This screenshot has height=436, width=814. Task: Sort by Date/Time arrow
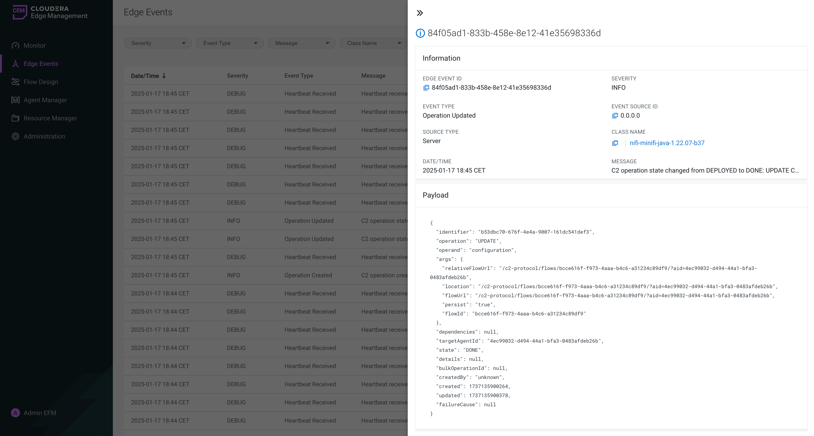click(164, 76)
